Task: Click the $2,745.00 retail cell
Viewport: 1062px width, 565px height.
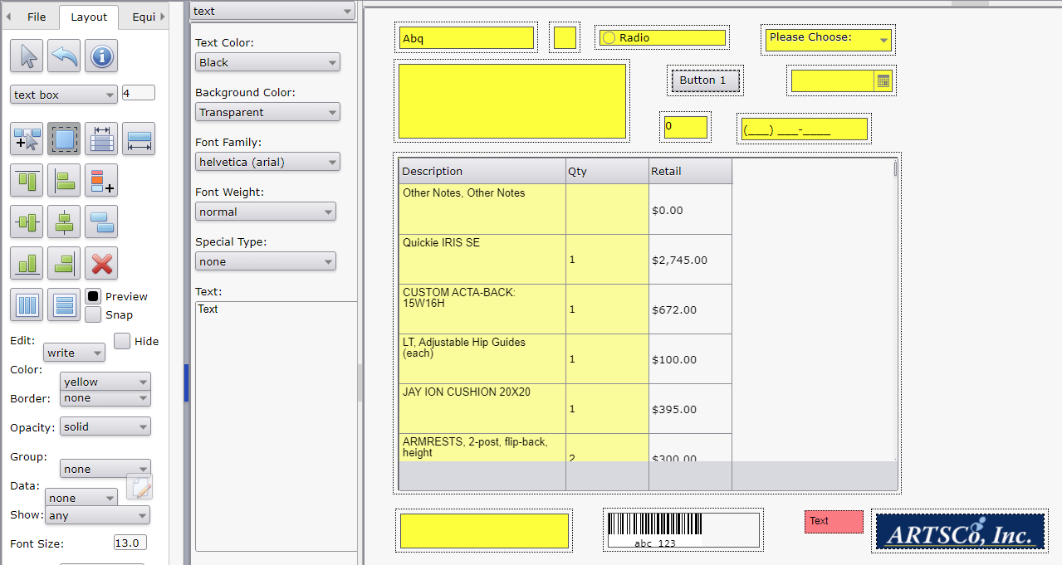Action: 691,260
